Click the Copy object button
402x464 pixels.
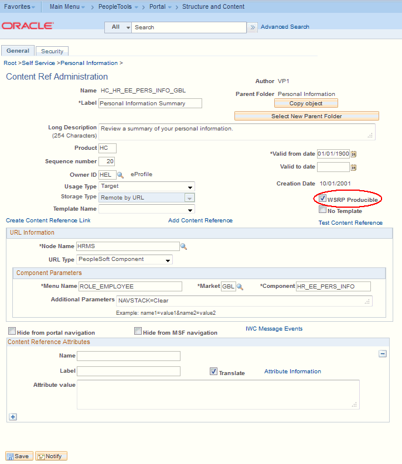[306, 104]
